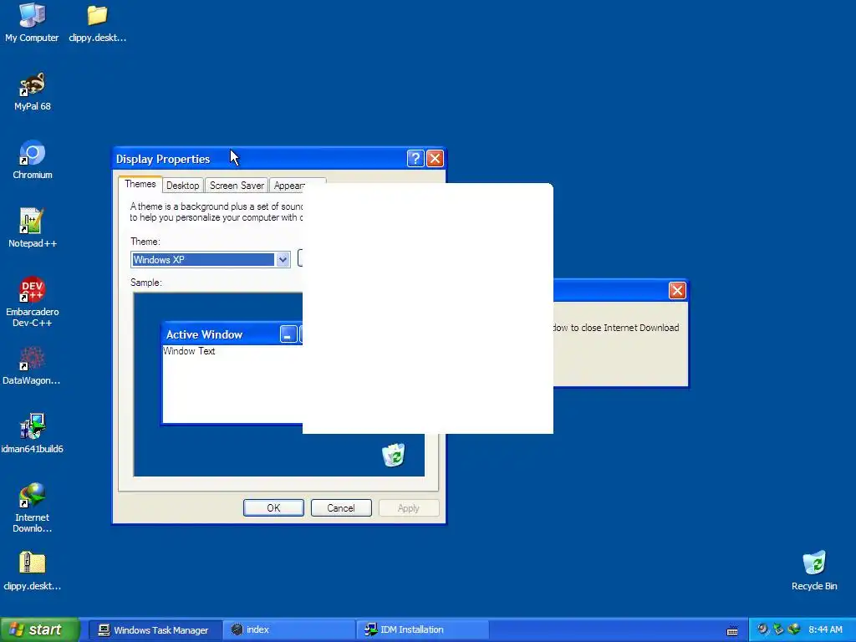Click minimize button in Active Window sample
Image resolution: width=856 pixels, height=642 pixels.
point(288,334)
